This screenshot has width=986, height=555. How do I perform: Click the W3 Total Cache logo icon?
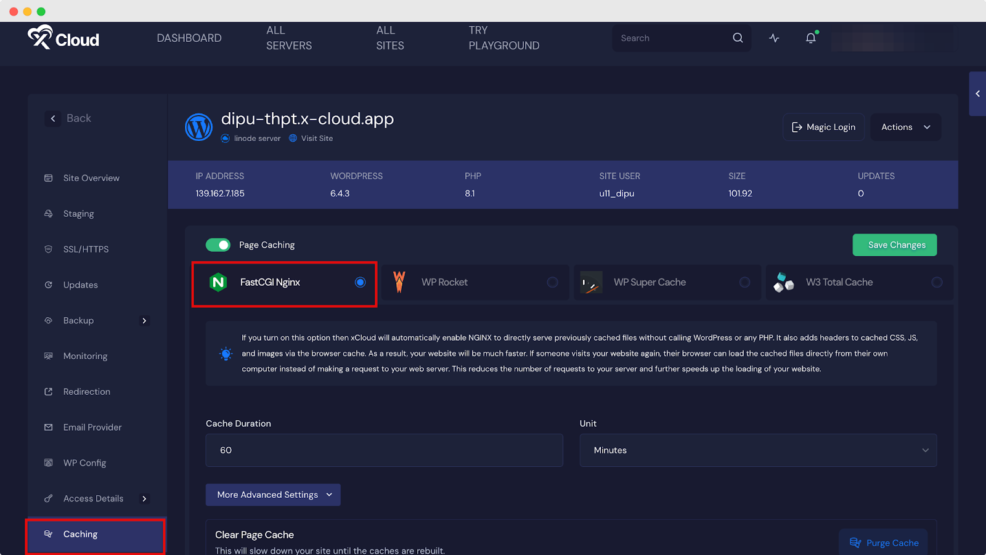point(783,282)
